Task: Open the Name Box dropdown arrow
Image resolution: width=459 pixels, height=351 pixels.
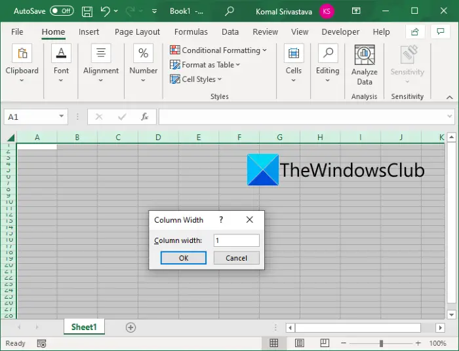Action: point(62,117)
